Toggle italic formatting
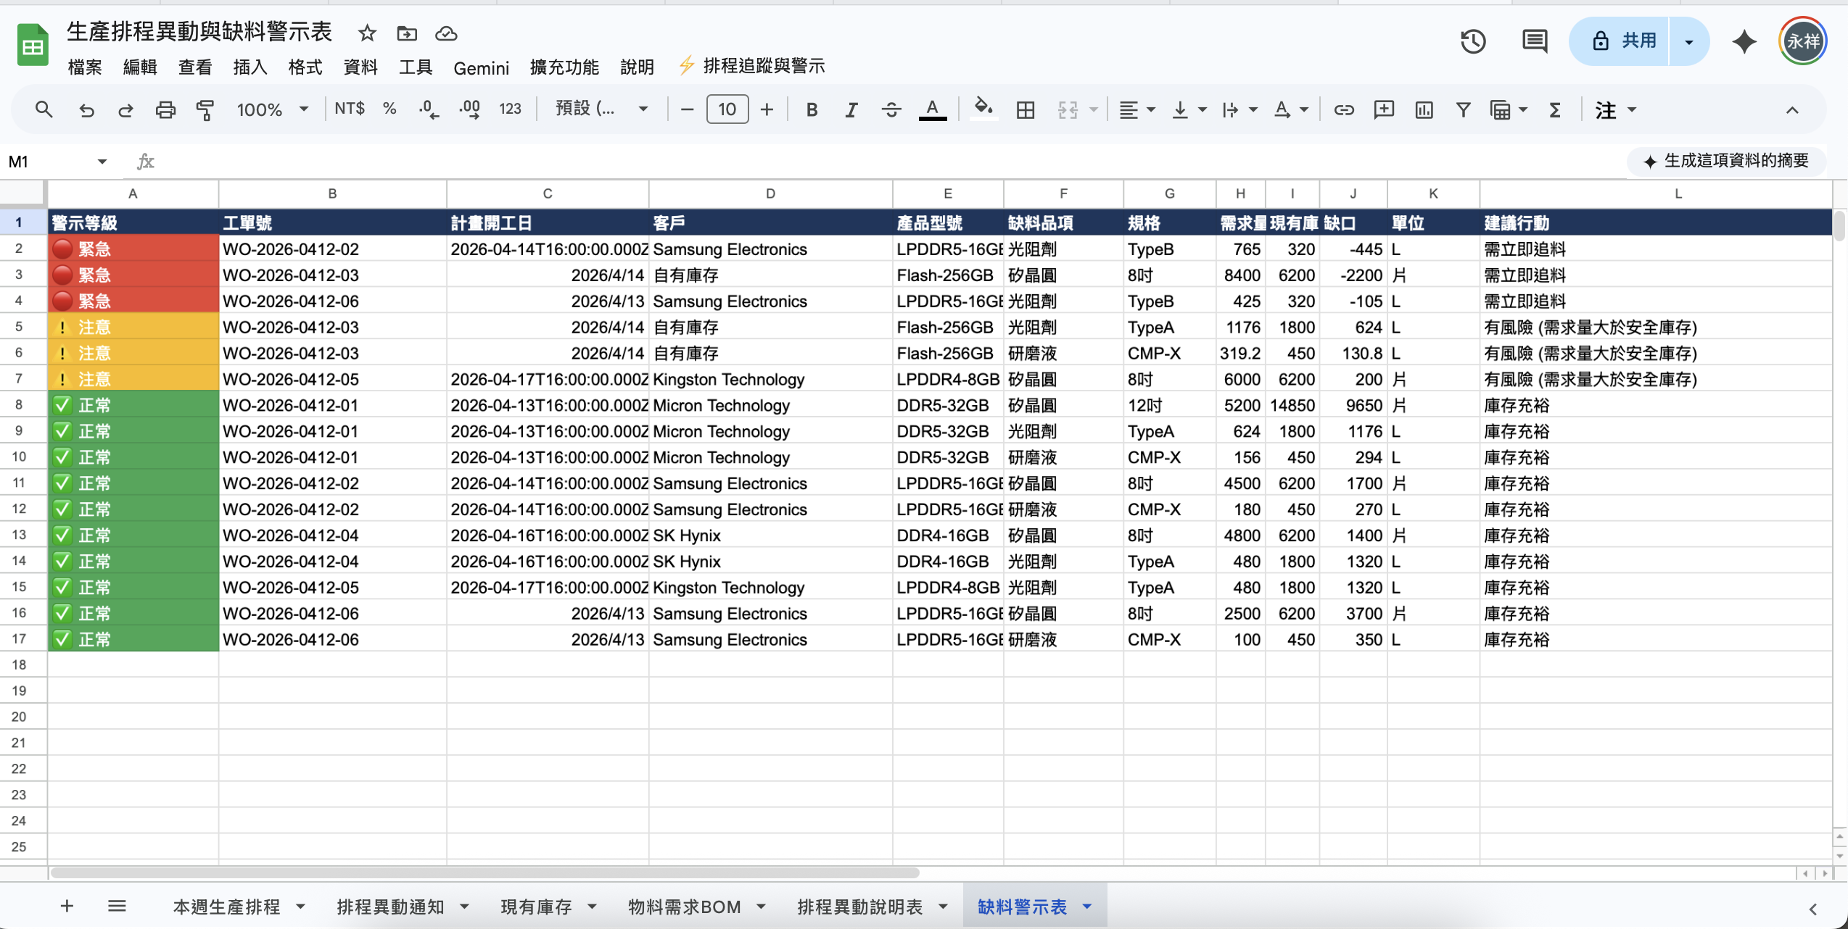1848x929 pixels. coord(851,109)
